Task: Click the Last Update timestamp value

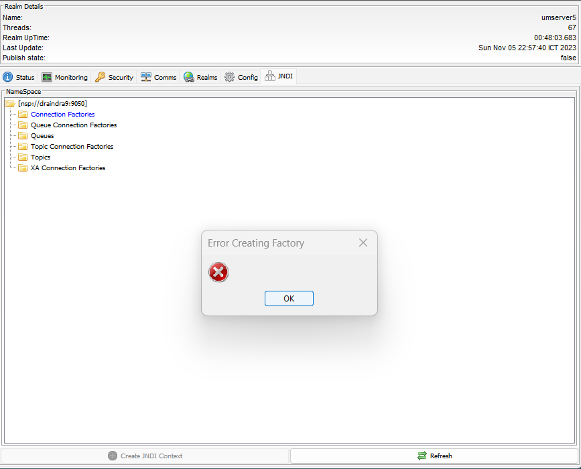Action: 527,48
